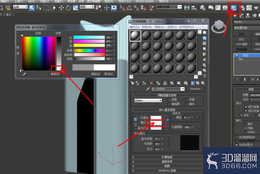260x174 pixels.
Task: Toggle 线框 (Wire) checkbox
Action: pos(169,99)
